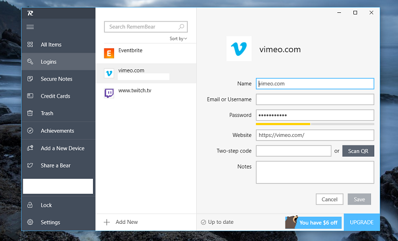The height and width of the screenshot is (241, 398).
Task: Click the Achievements checkmark icon
Action: [30, 131]
